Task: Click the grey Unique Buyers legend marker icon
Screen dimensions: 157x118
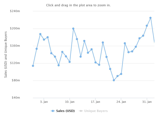Action: 81,111
